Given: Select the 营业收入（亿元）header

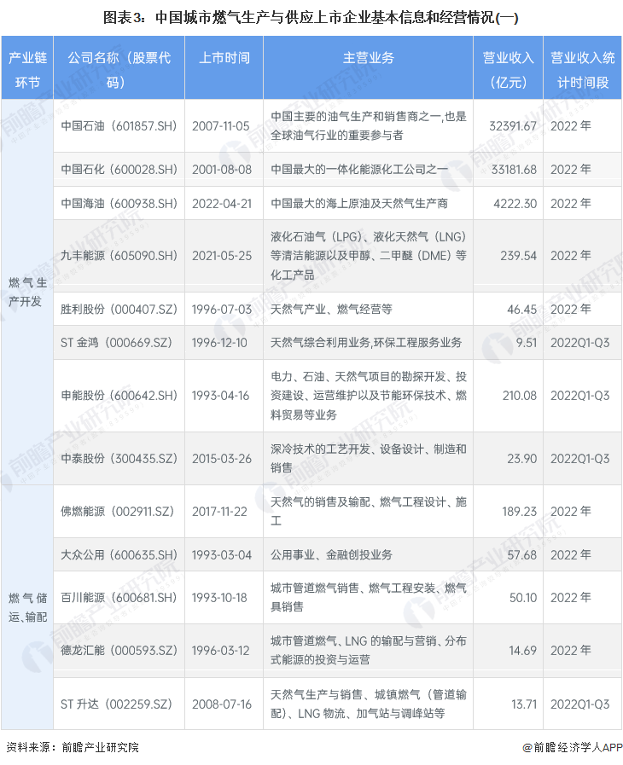Looking at the screenshot, I should [x=508, y=69].
